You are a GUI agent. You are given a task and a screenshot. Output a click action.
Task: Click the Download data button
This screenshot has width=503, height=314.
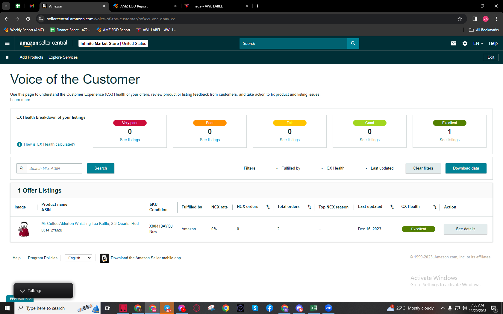[466, 168]
